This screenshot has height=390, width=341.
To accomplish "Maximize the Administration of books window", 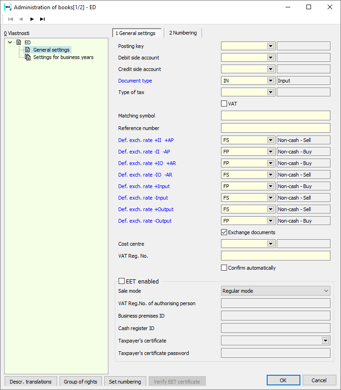I will point(309,7).
